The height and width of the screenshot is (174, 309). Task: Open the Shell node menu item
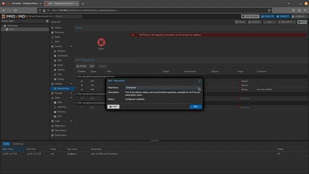57,42
